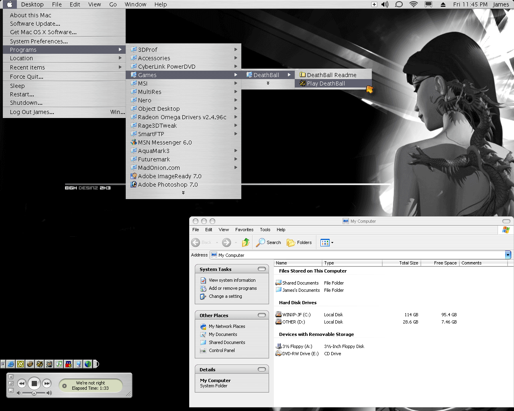Open the Recent items submenu
This screenshot has height=411, width=514.
pyautogui.click(x=64, y=67)
